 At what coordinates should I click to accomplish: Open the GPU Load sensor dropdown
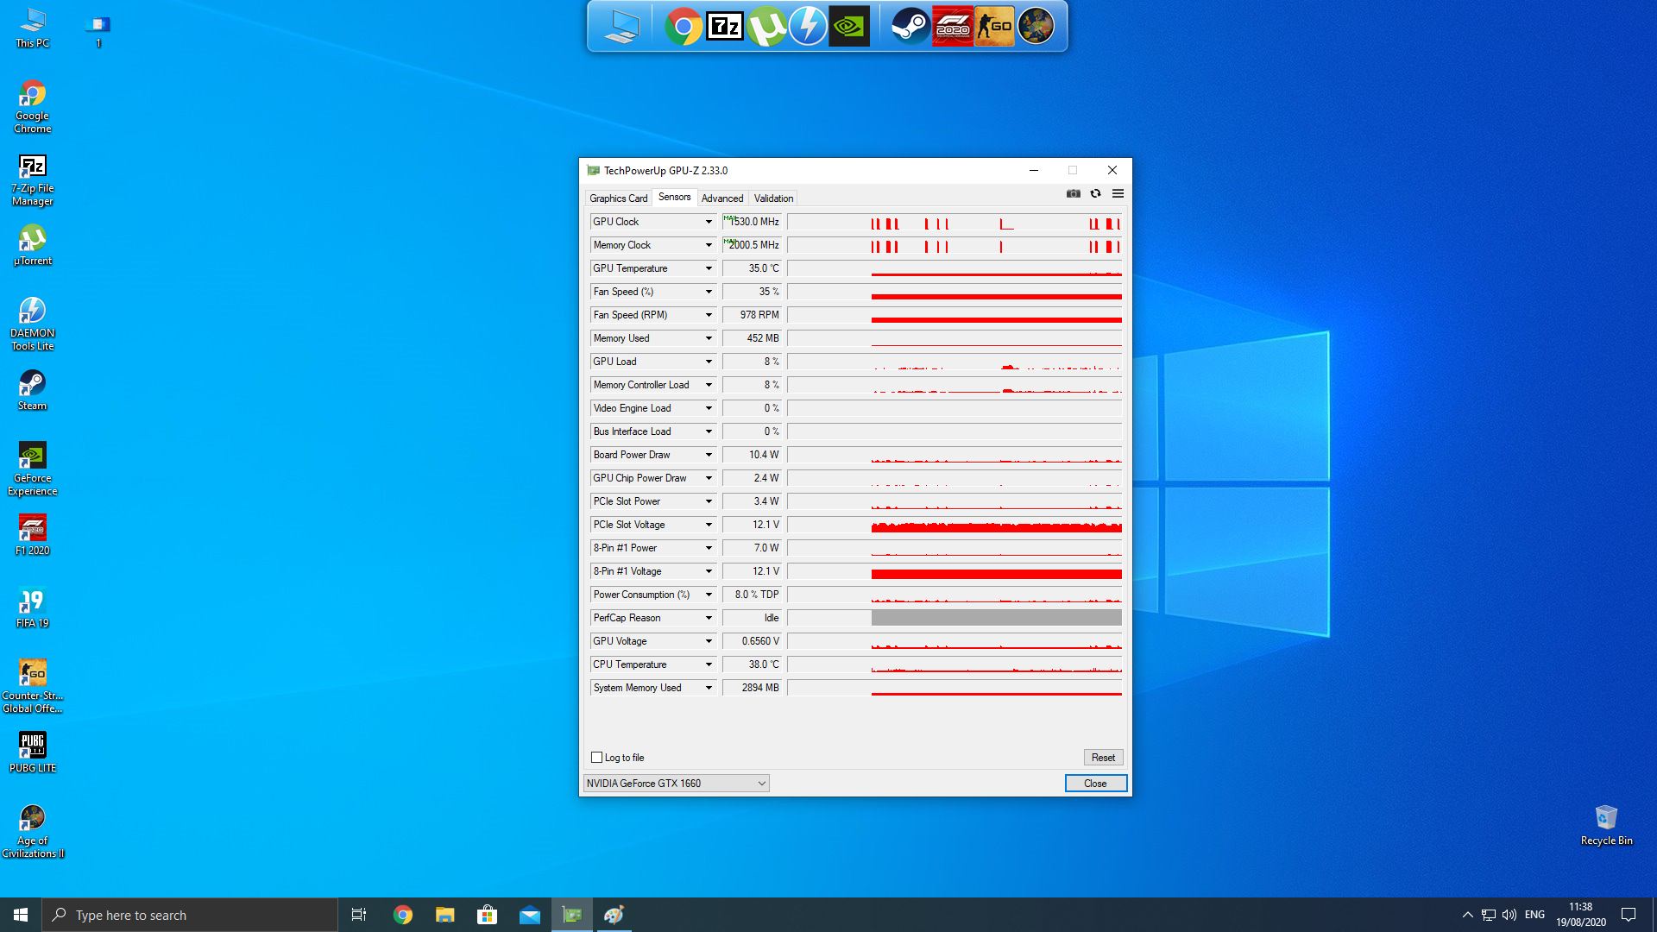coord(709,362)
